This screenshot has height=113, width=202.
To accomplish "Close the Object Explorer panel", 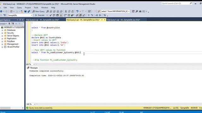I will pyautogui.click(x=23, y=20).
